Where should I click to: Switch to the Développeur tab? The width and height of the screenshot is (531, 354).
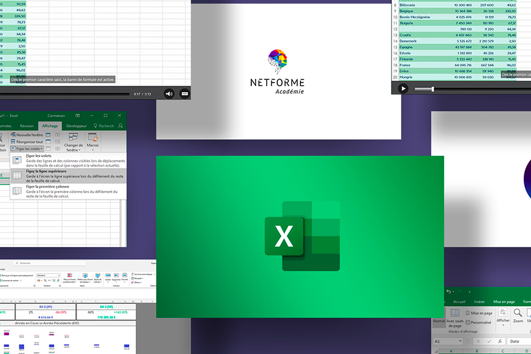click(x=77, y=126)
